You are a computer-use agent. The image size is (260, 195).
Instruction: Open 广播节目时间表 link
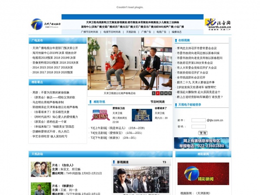[x=90, y=32]
